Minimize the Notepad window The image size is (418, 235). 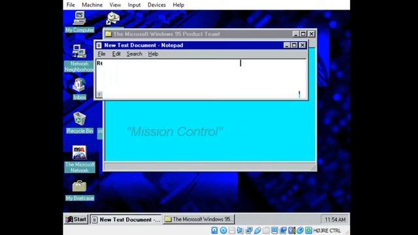point(287,45)
